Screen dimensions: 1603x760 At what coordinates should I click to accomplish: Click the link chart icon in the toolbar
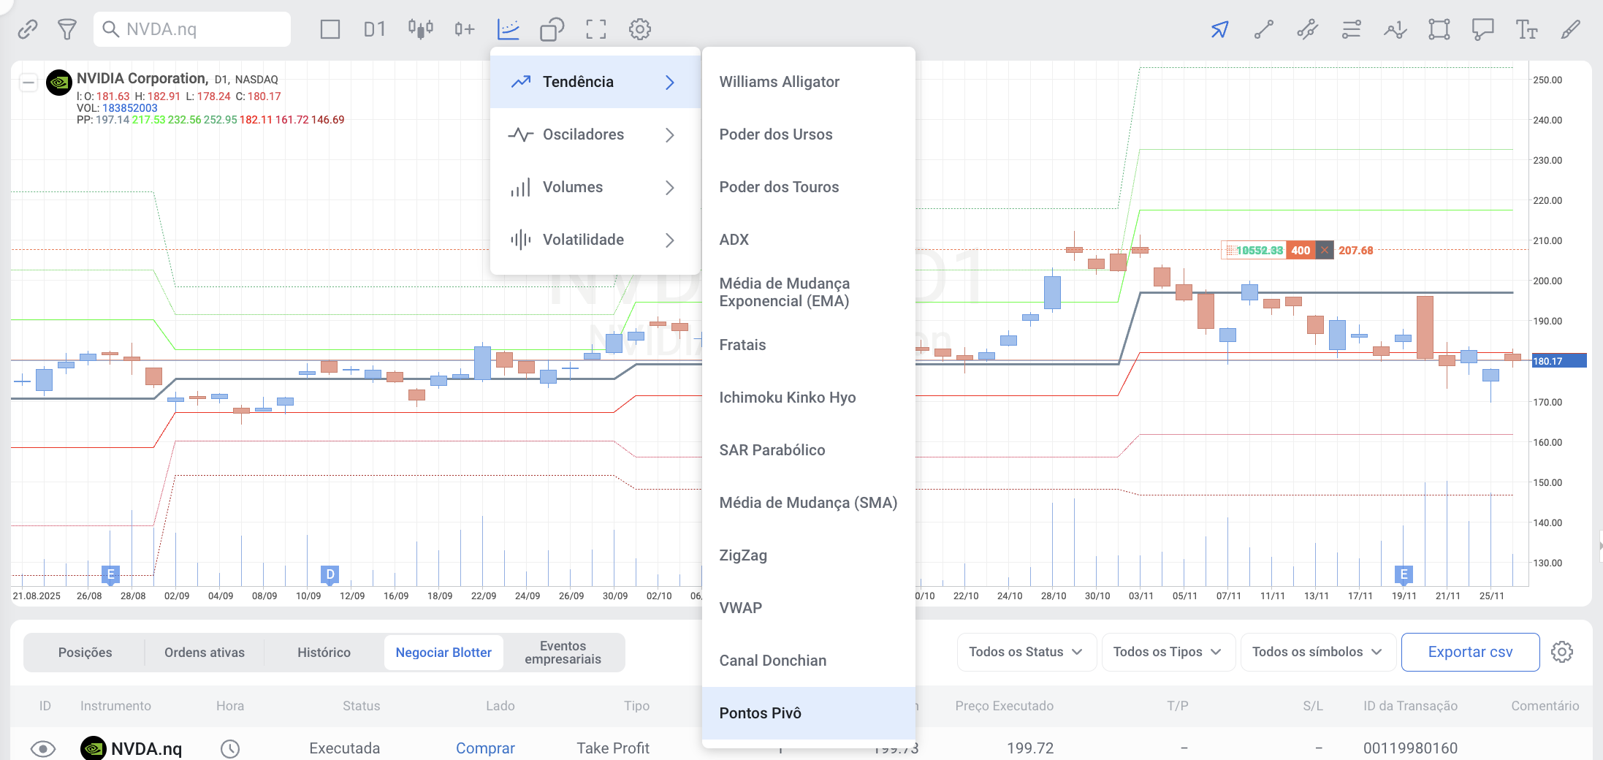28,29
